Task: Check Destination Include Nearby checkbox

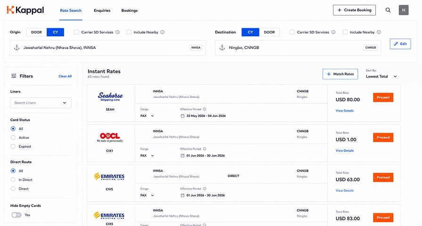Action: pyautogui.click(x=345, y=32)
